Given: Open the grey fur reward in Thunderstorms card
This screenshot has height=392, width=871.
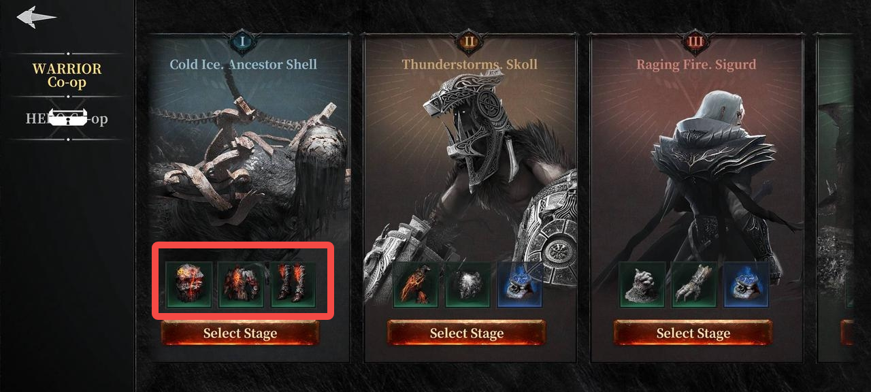Looking at the screenshot, I should tap(467, 284).
